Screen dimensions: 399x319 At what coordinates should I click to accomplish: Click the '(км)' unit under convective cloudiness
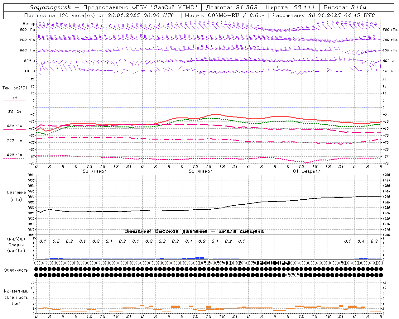click(x=16, y=303)
